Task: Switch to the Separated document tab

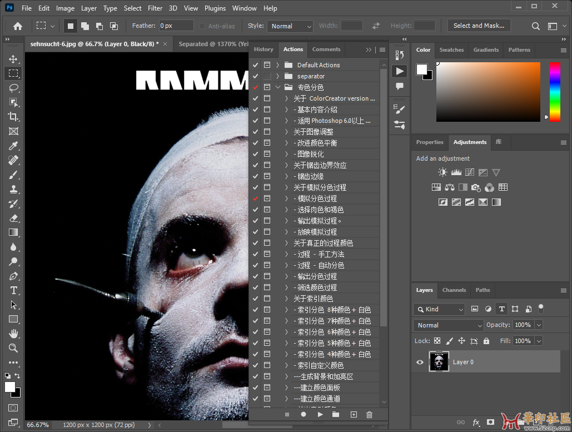Action: tap(213, 44)
